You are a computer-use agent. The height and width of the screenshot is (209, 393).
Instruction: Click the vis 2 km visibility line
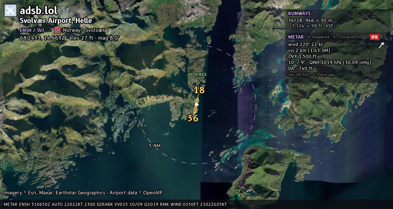[x=309, y=50]
